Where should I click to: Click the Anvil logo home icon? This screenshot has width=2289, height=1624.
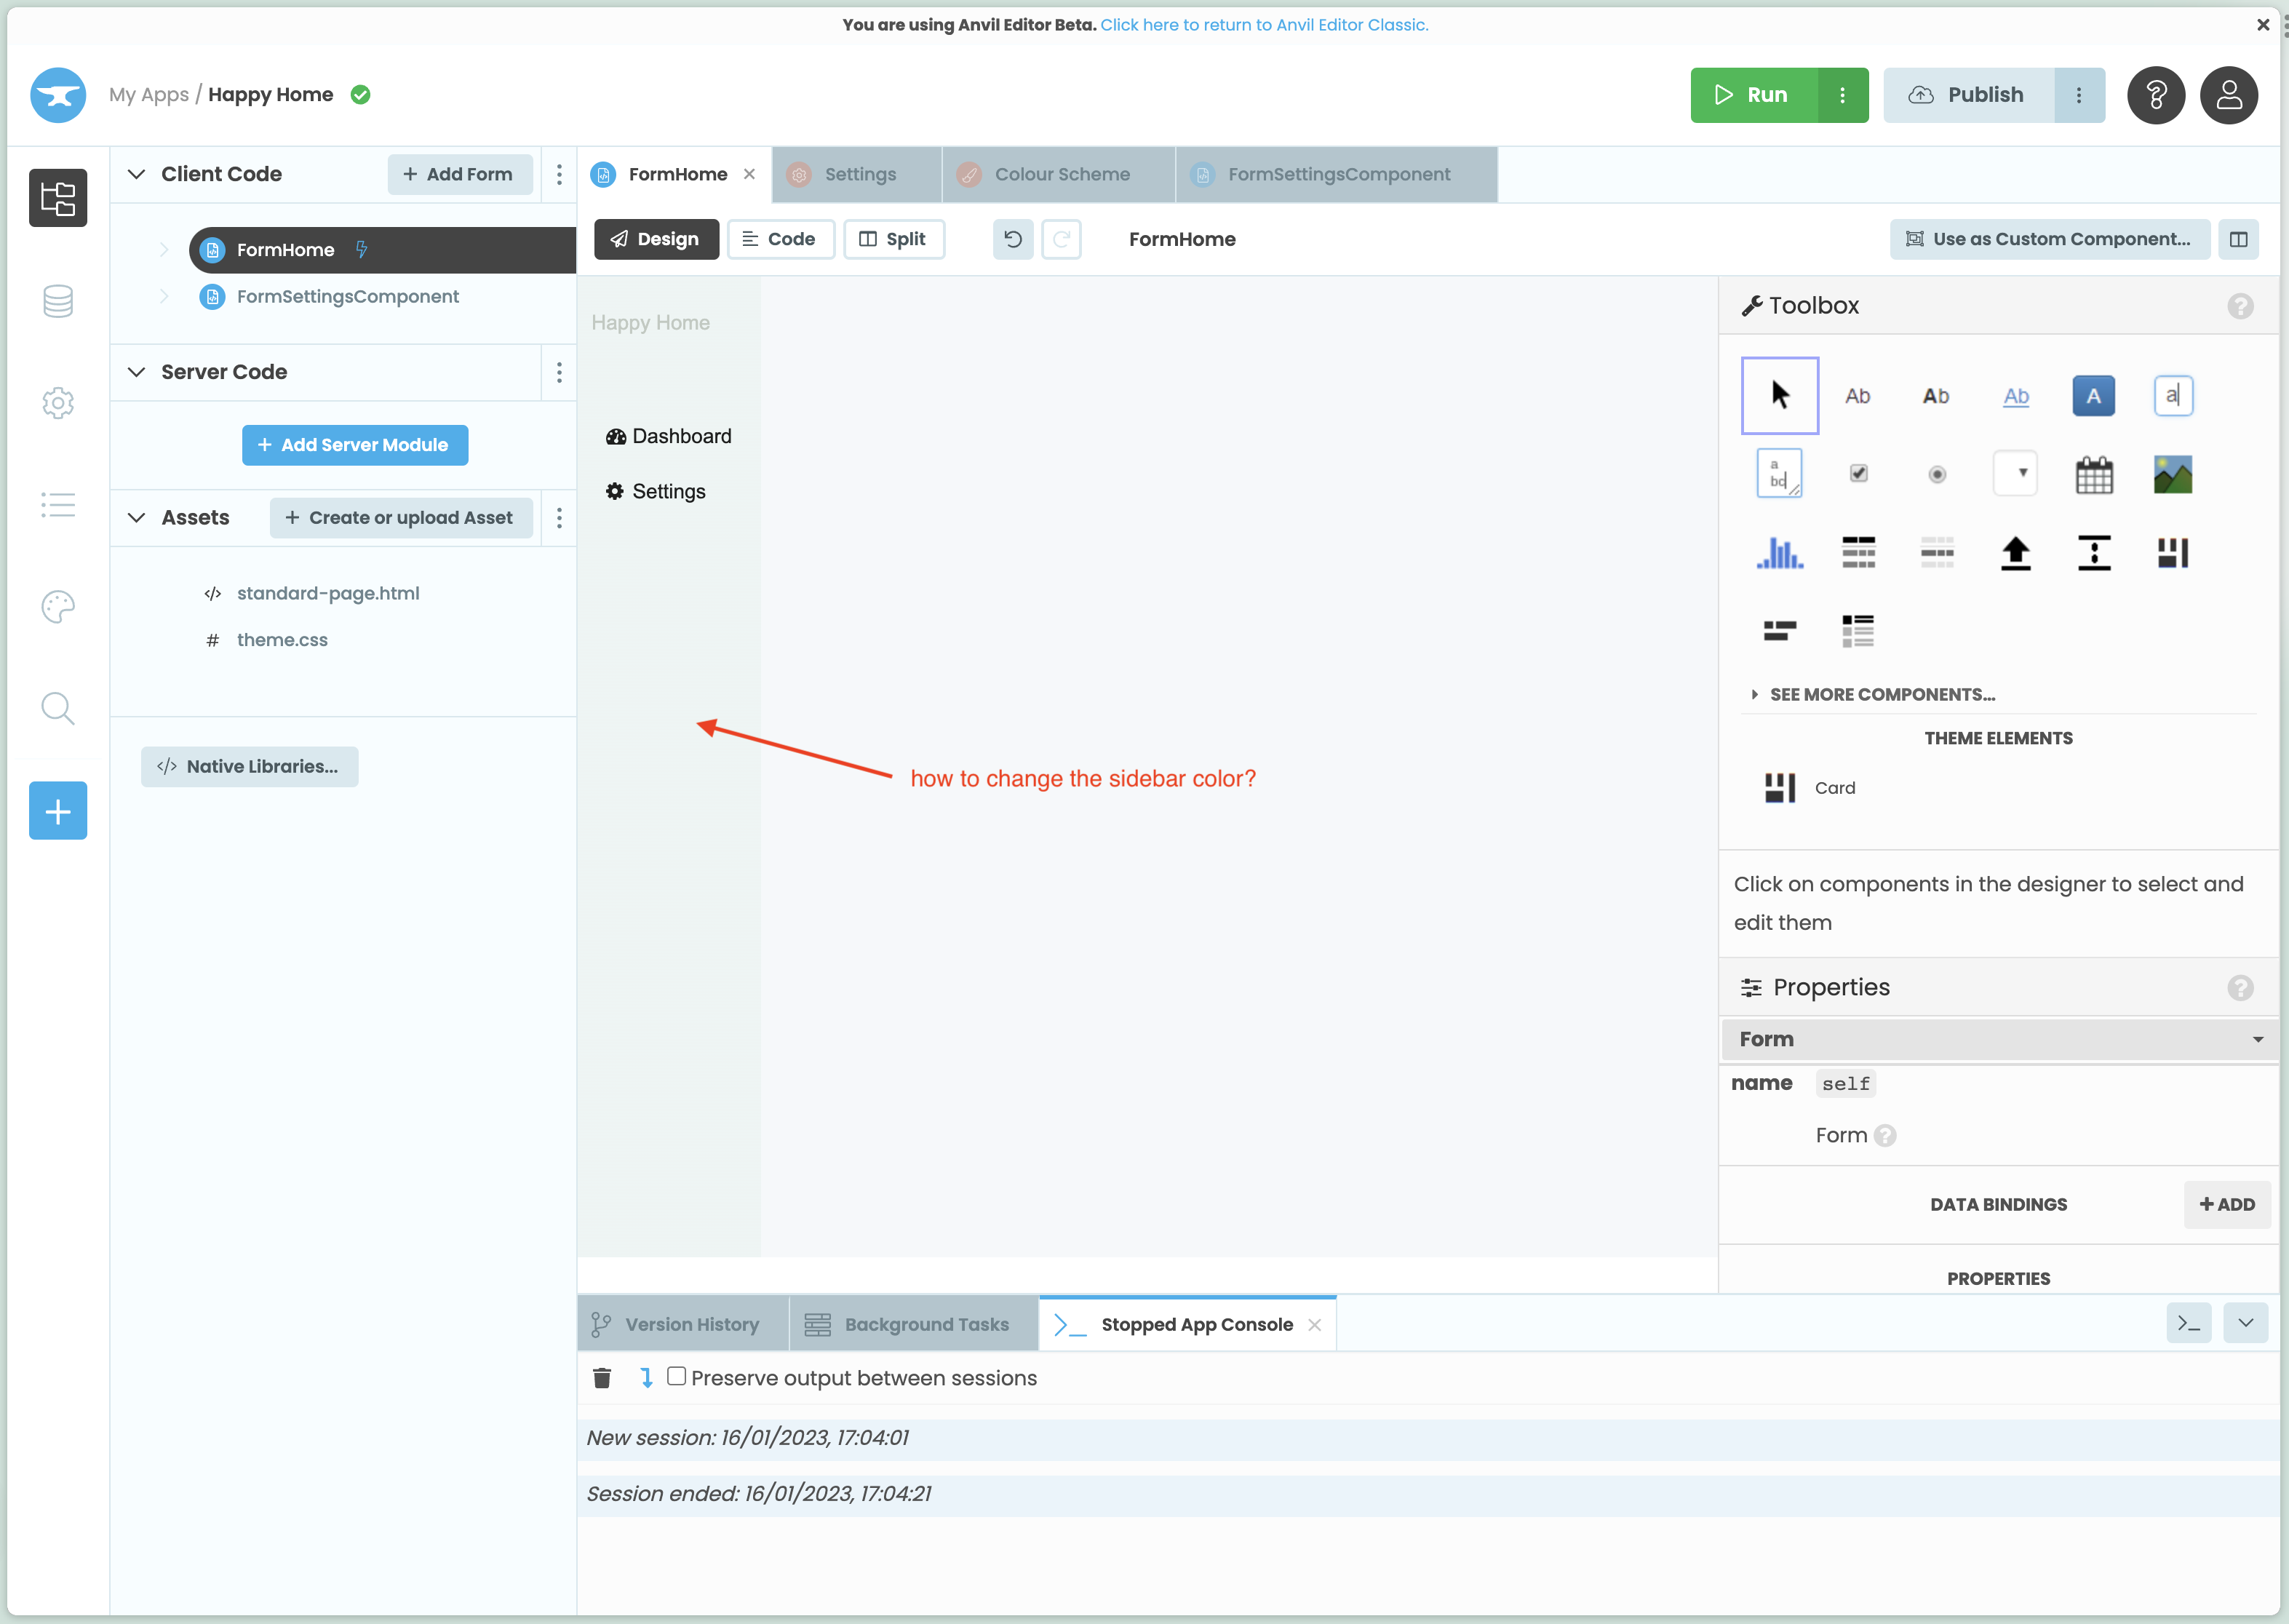(x=58, y=95)
